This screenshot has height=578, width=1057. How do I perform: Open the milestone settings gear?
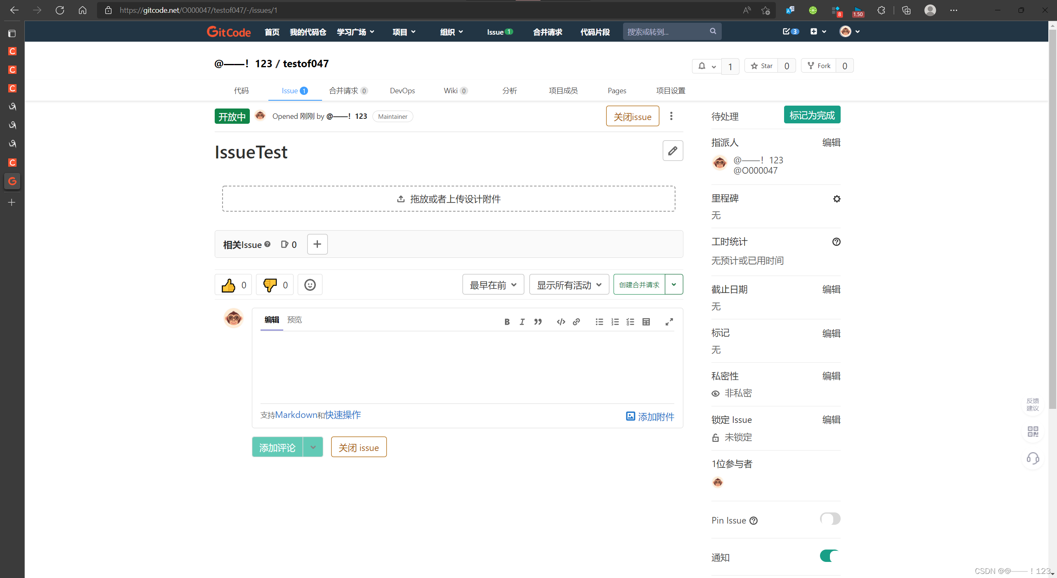click(837, 198)
